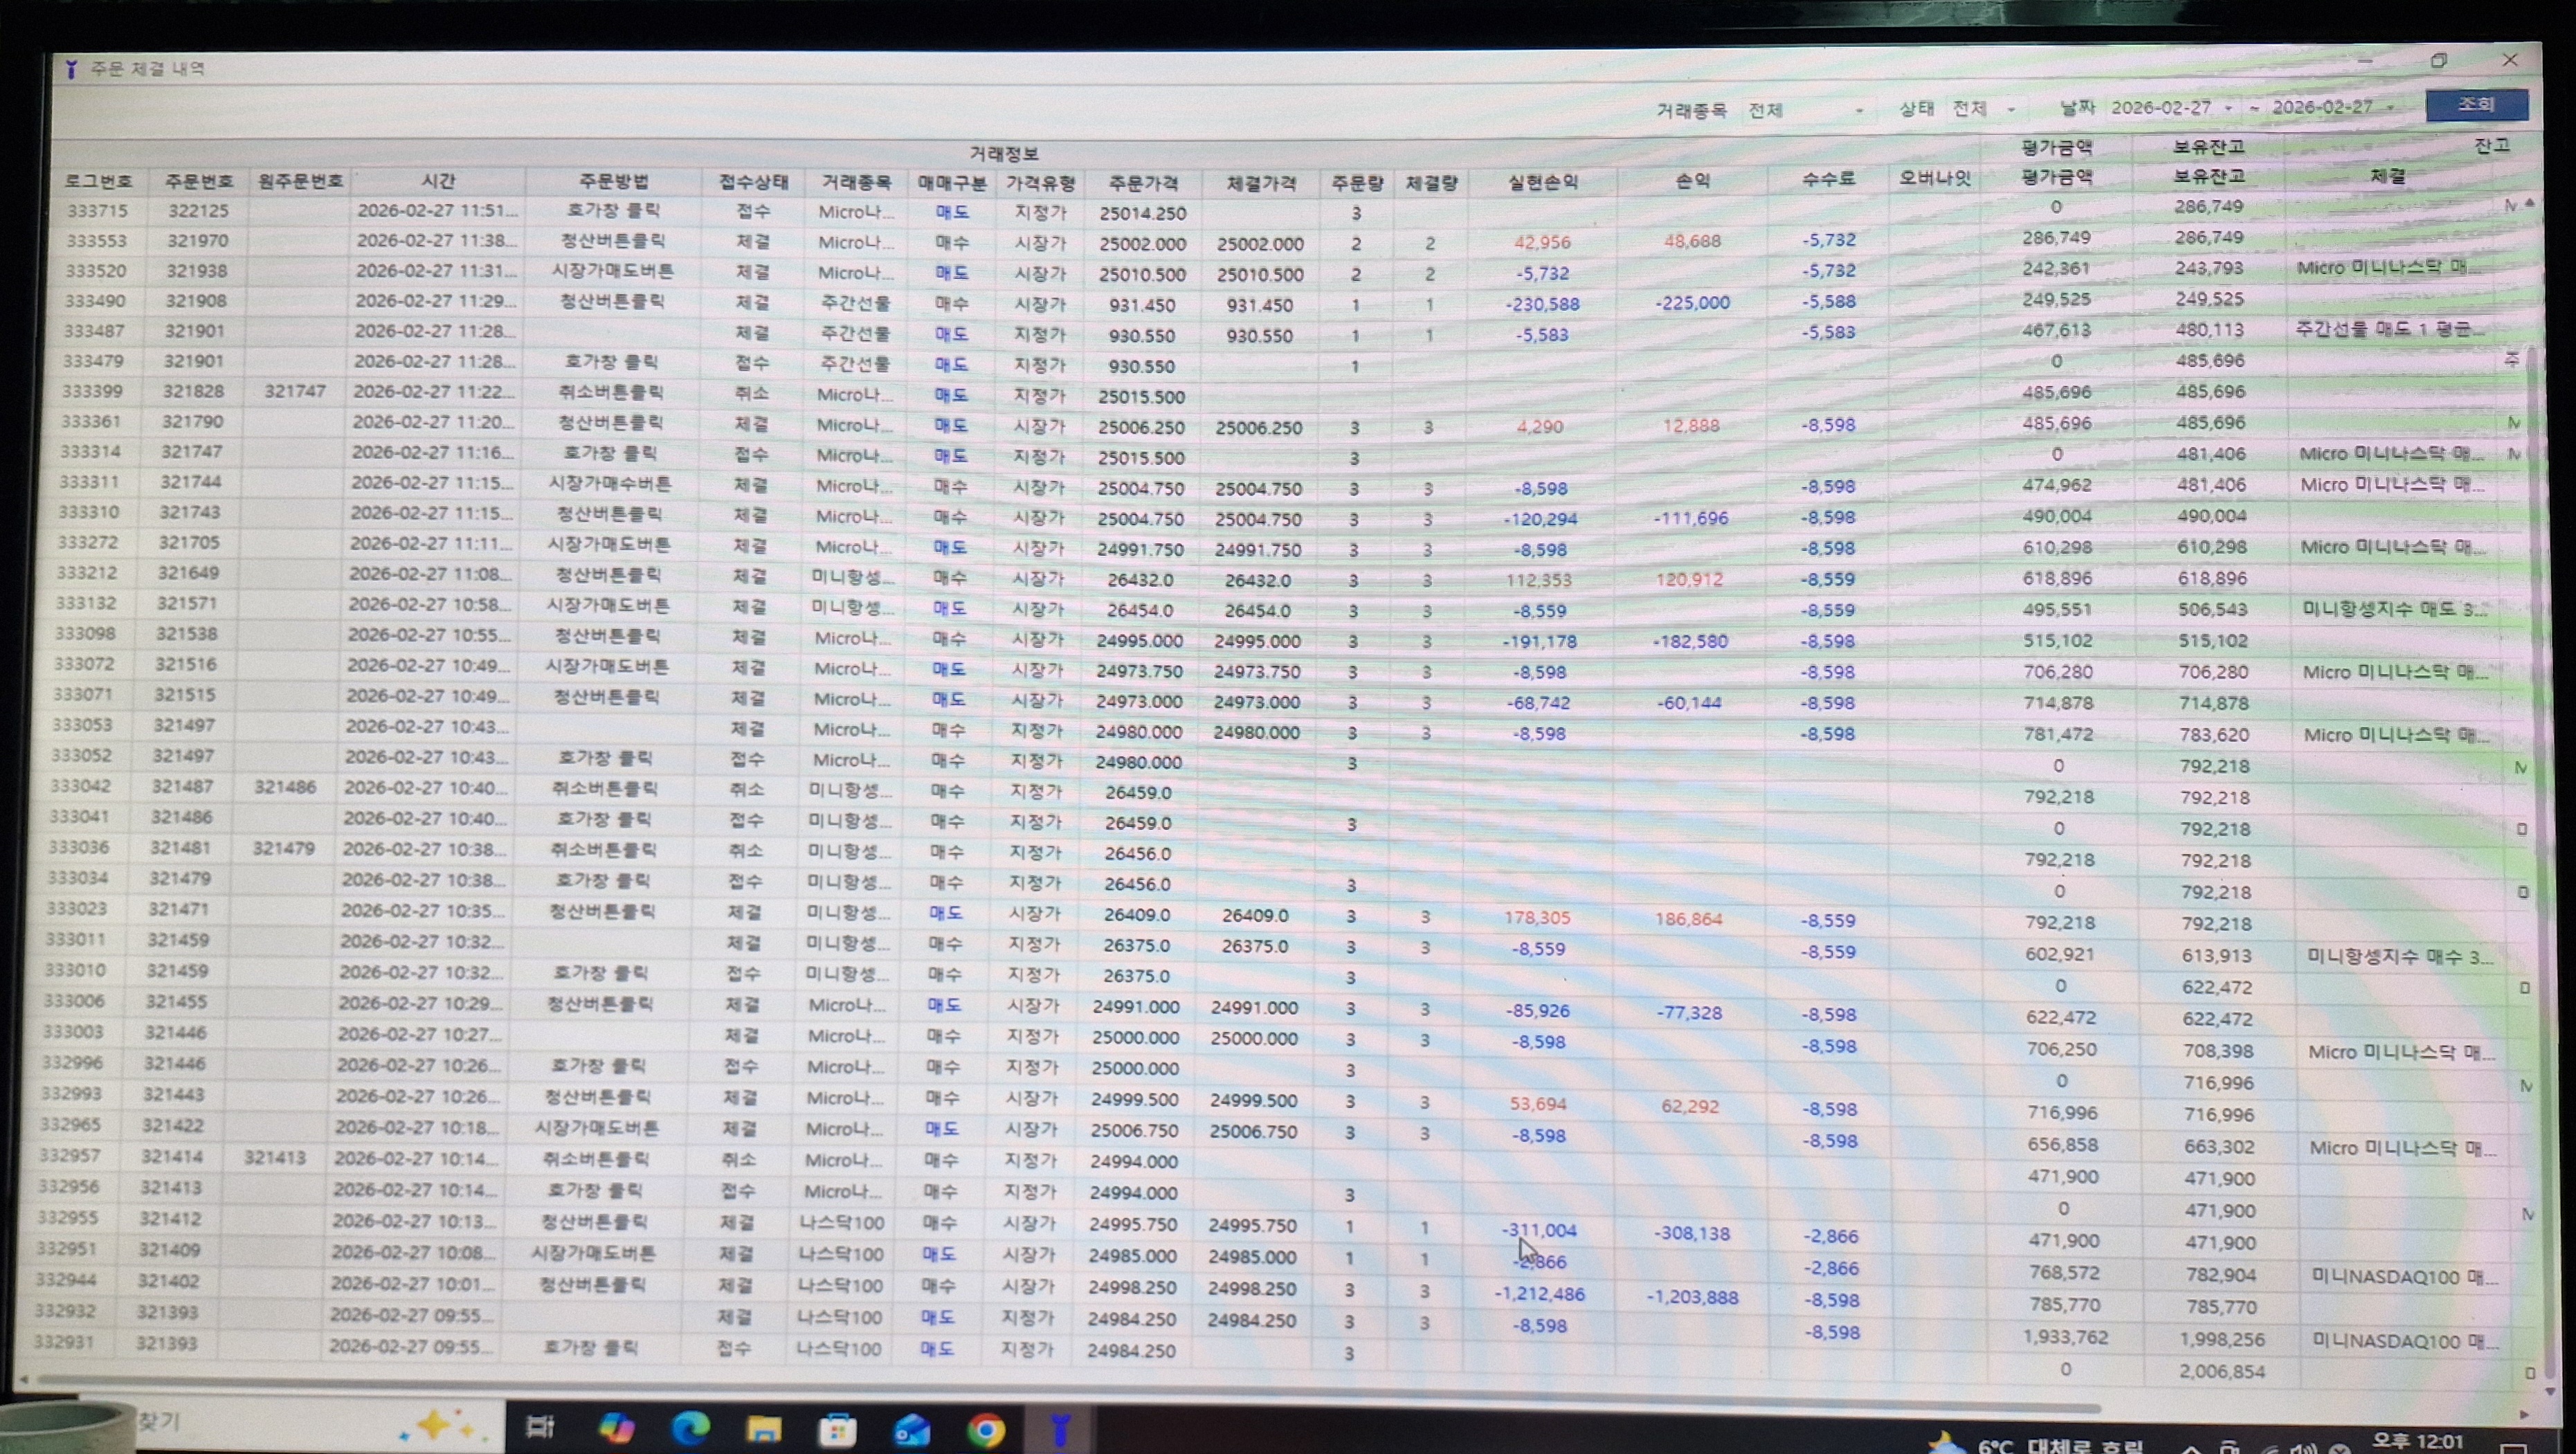Image resolution: width=2576 pixels, height=1454 pixels.
Task: Click the 주문방법 column header
Action: 614,181
